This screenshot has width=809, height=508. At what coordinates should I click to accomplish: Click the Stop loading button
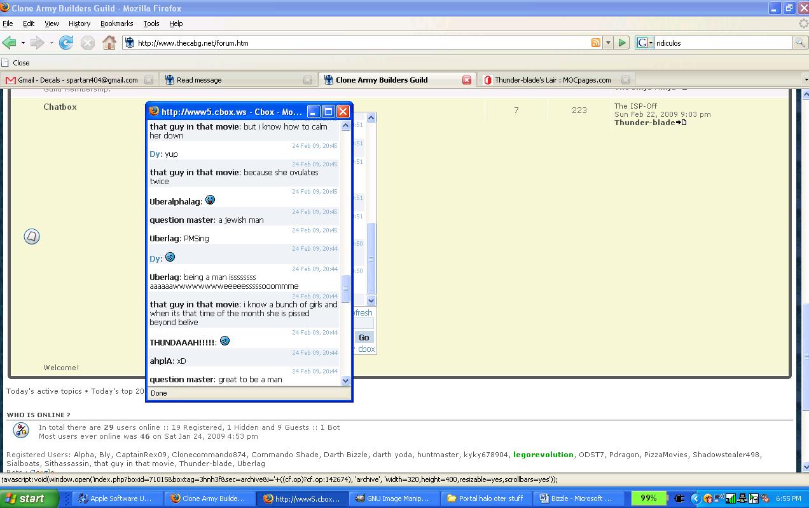[x=88, y=43]
